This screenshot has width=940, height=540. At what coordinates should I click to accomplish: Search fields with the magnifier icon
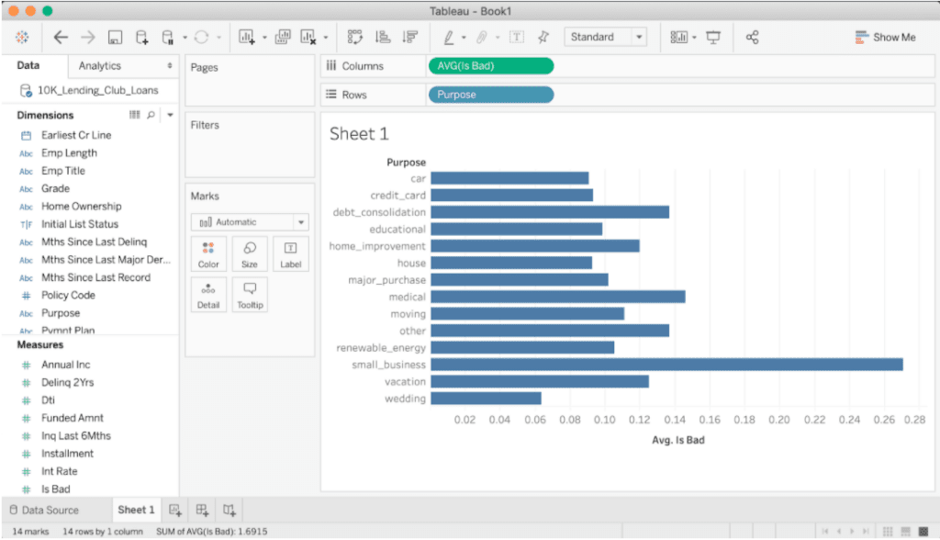pos(151,115)
